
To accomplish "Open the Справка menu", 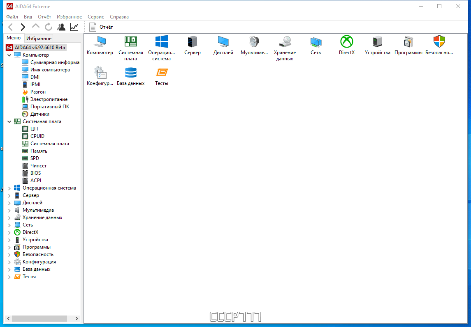I will (119, 17).
